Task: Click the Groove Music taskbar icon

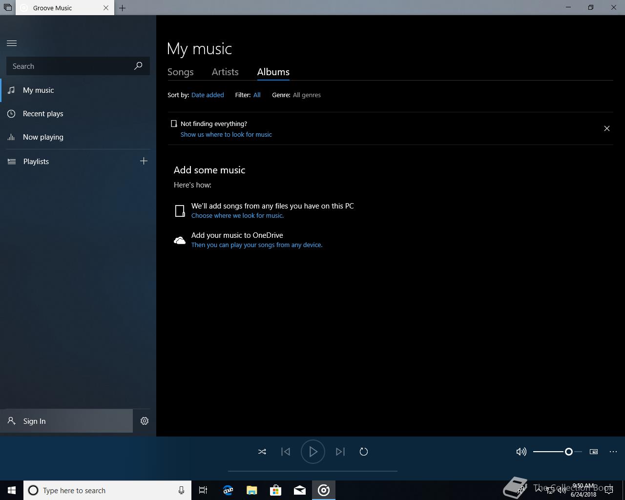Action: [324, 490]
